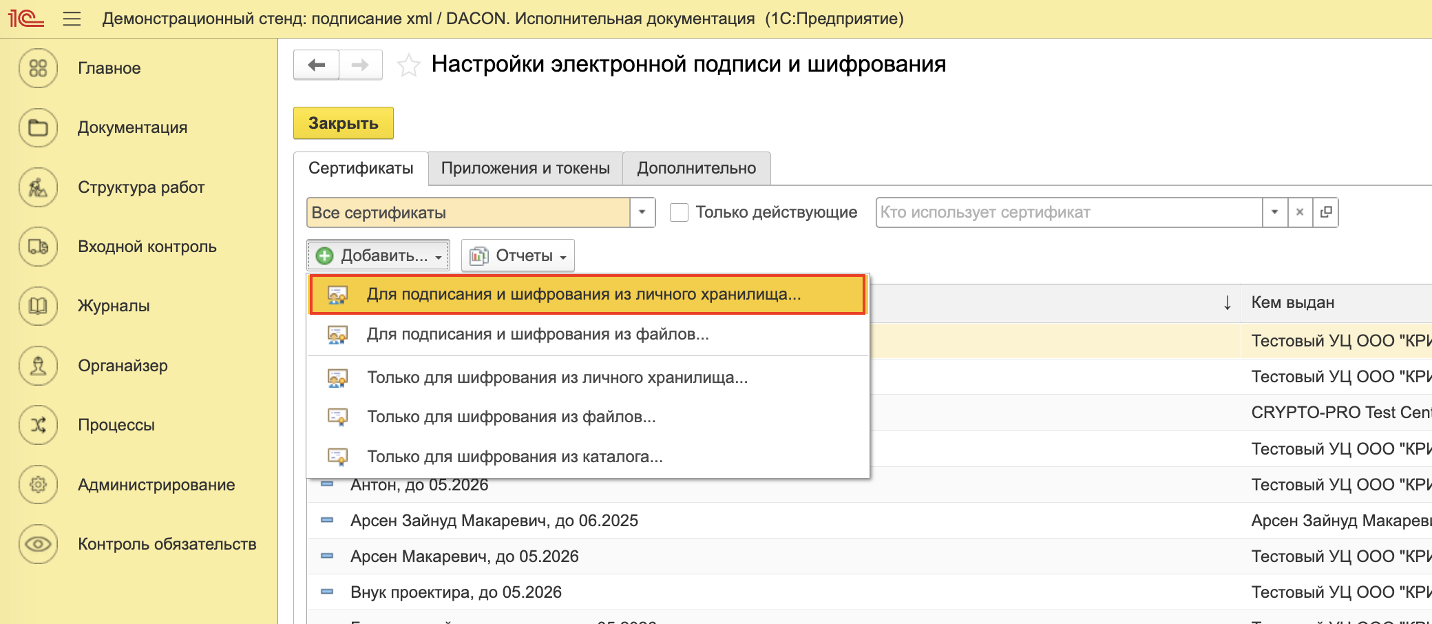Viewport: 1432px width, 624px height.
Task: Click the sort arrow in column header
Action: click(x=1227, y=302)
